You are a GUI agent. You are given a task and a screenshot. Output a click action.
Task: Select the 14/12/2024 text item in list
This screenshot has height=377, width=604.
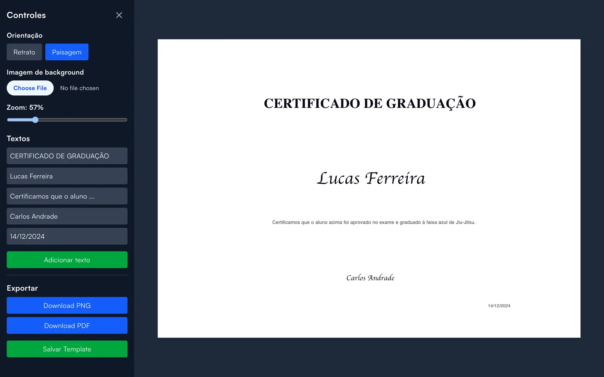[67, 236]
